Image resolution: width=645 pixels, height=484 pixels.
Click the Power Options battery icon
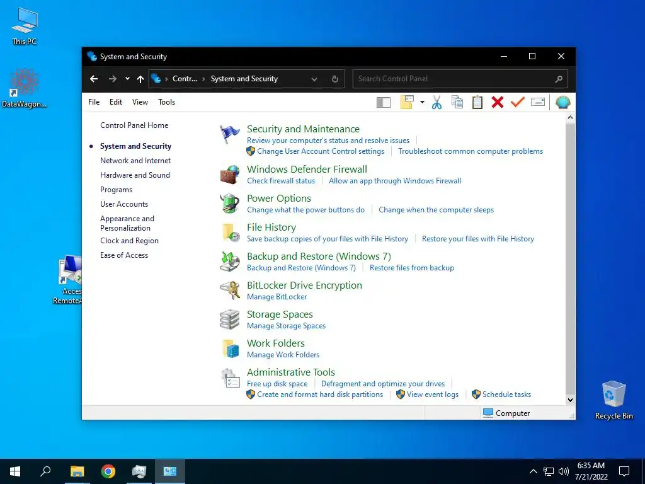pos(230,204)
